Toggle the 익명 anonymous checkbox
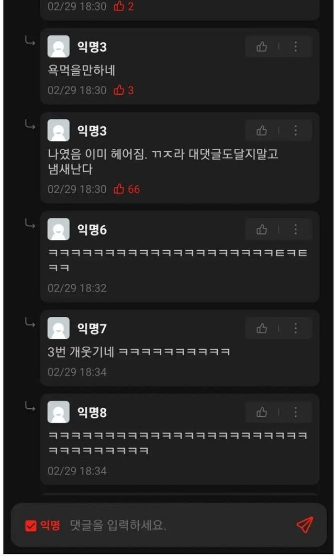Screen dimensions: 335x556 (x=31, y=526)
